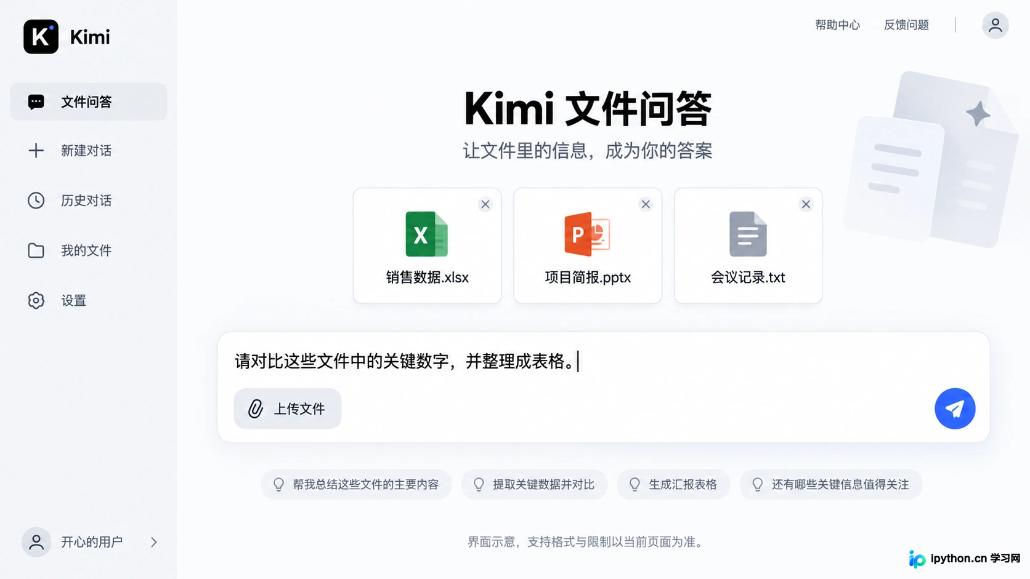Screen dimensions: 1030x579
Task: Click the text document icon of 会议记录.txt
Action: click(748, 234)
